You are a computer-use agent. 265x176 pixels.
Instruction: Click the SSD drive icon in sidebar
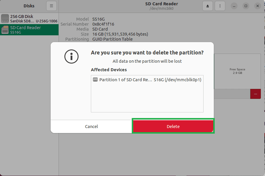click(5, 19)
